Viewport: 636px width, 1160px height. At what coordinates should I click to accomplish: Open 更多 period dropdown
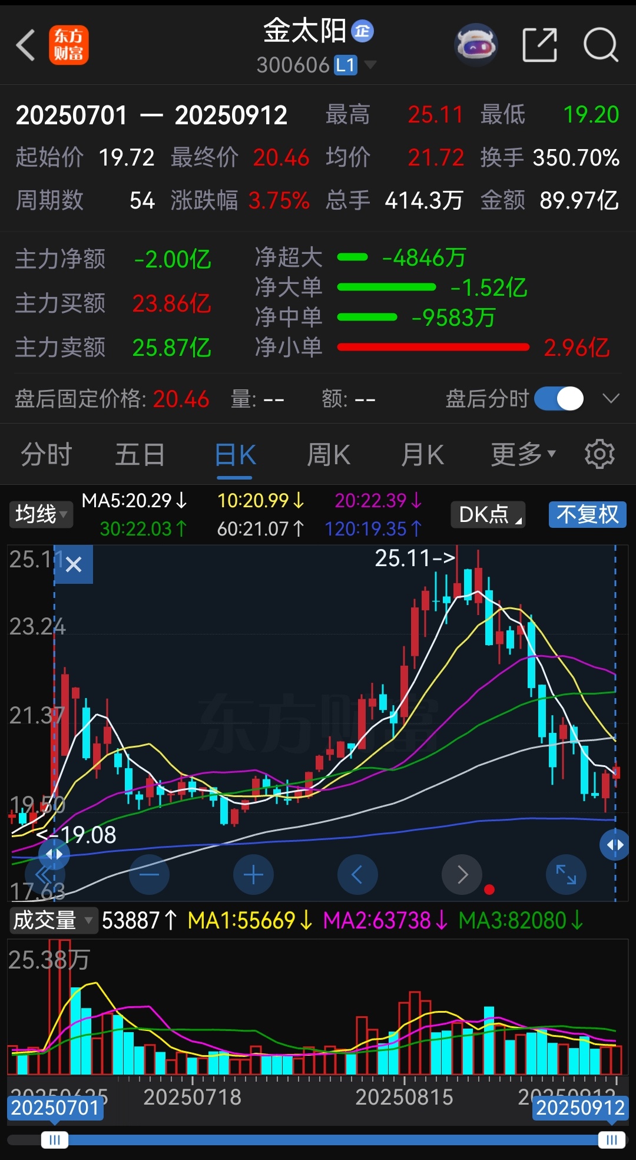click(524, 454)
